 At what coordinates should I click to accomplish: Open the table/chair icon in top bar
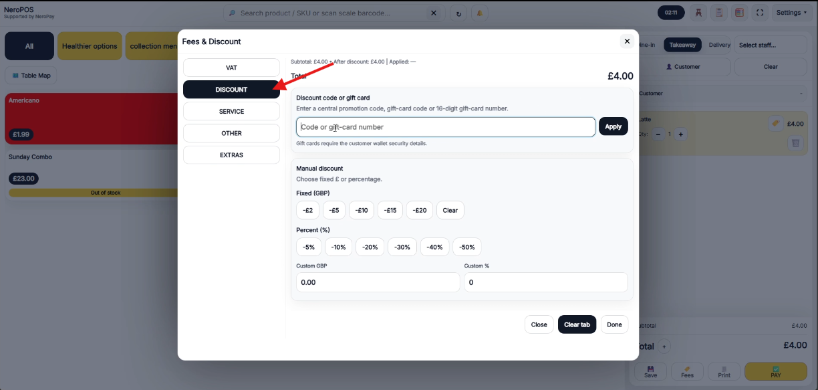[698, 13]
